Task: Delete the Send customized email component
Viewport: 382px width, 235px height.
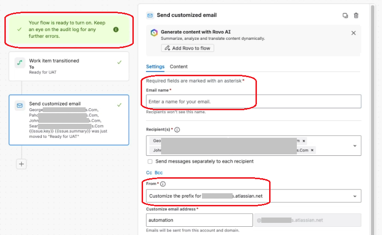Action: 356,16
